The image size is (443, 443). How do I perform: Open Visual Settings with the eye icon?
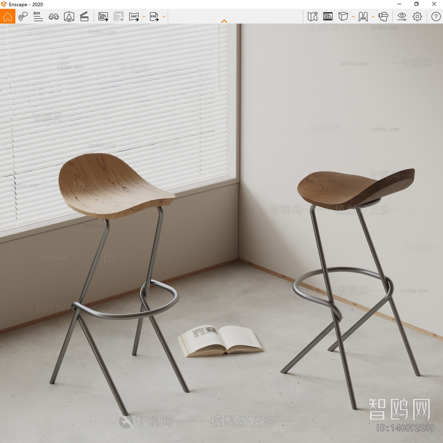[402, 17]
